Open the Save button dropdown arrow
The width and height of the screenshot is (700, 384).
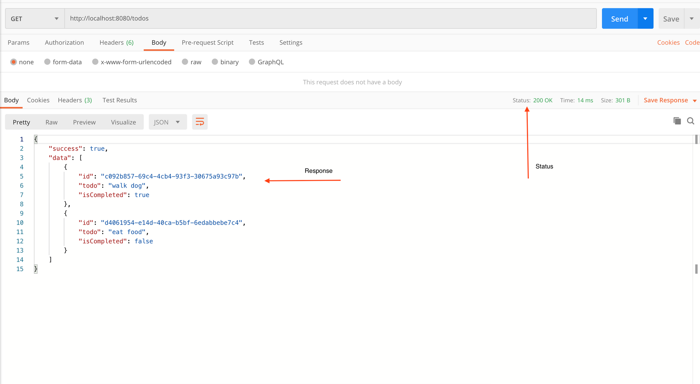pos(692,19)
